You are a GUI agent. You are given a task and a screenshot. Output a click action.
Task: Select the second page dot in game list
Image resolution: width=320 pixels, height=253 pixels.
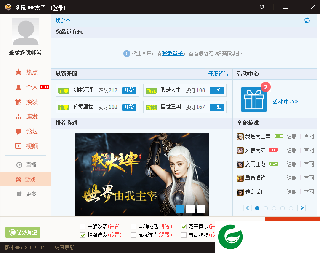266,208
